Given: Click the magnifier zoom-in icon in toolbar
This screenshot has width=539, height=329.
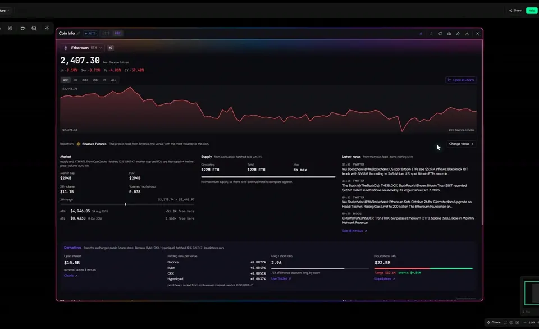Looking at the screenshot, I should [x=34, y=28].
